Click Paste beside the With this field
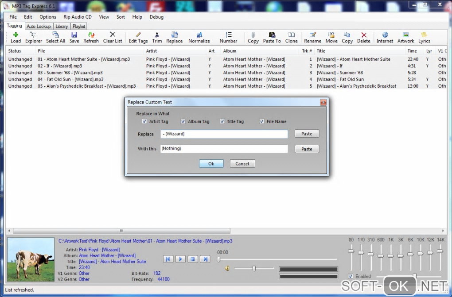The width and height of the screenshot is (452, 297). 307,149
